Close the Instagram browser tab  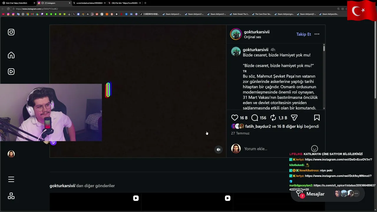70,3
